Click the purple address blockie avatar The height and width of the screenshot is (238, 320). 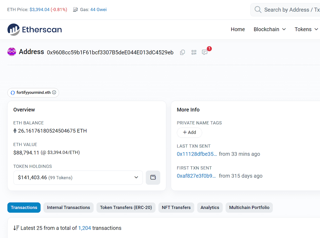tap(12, 52)
